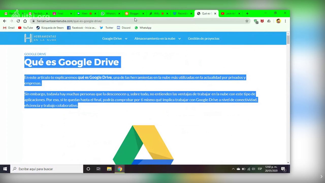Open the Facebook - Inicia se... bookmark
This screenshot has width=325, height=183.
click(x=82, y=28)
